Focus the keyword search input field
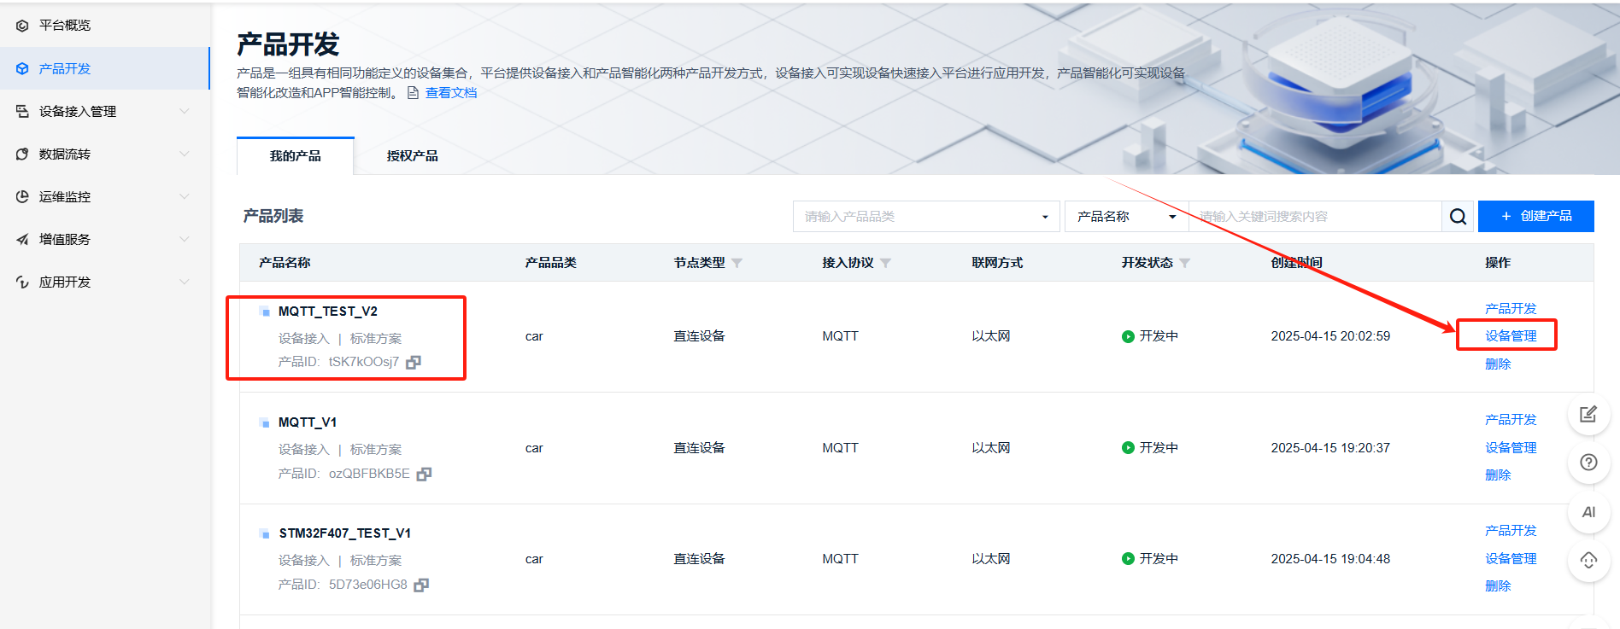Screen dimensions: 1620x629 point(1314,216)
